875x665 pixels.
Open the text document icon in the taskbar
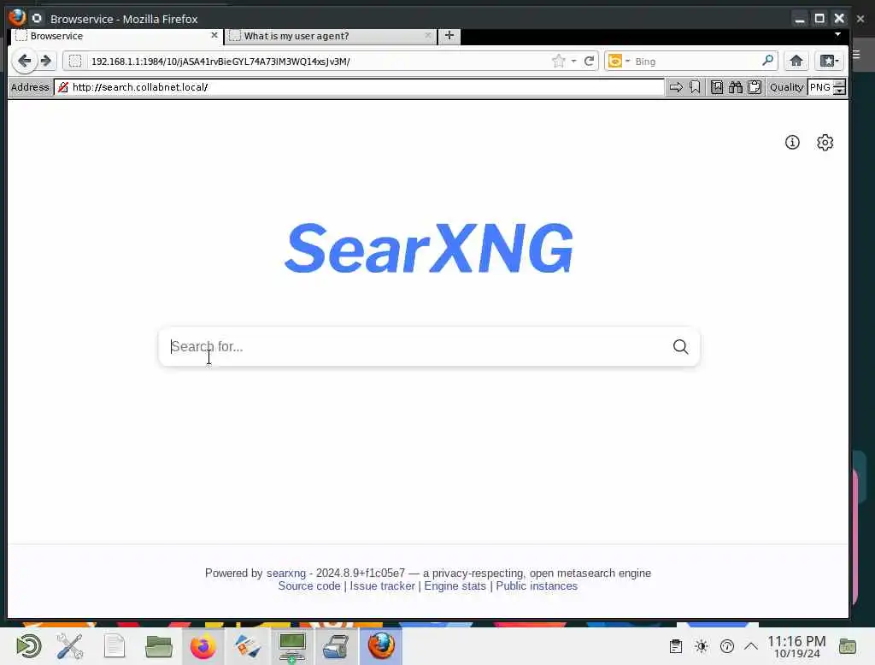coord(115,646)
